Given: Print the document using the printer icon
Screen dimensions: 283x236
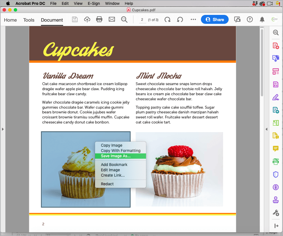Looking at the screenshot, I should point(99,19).
